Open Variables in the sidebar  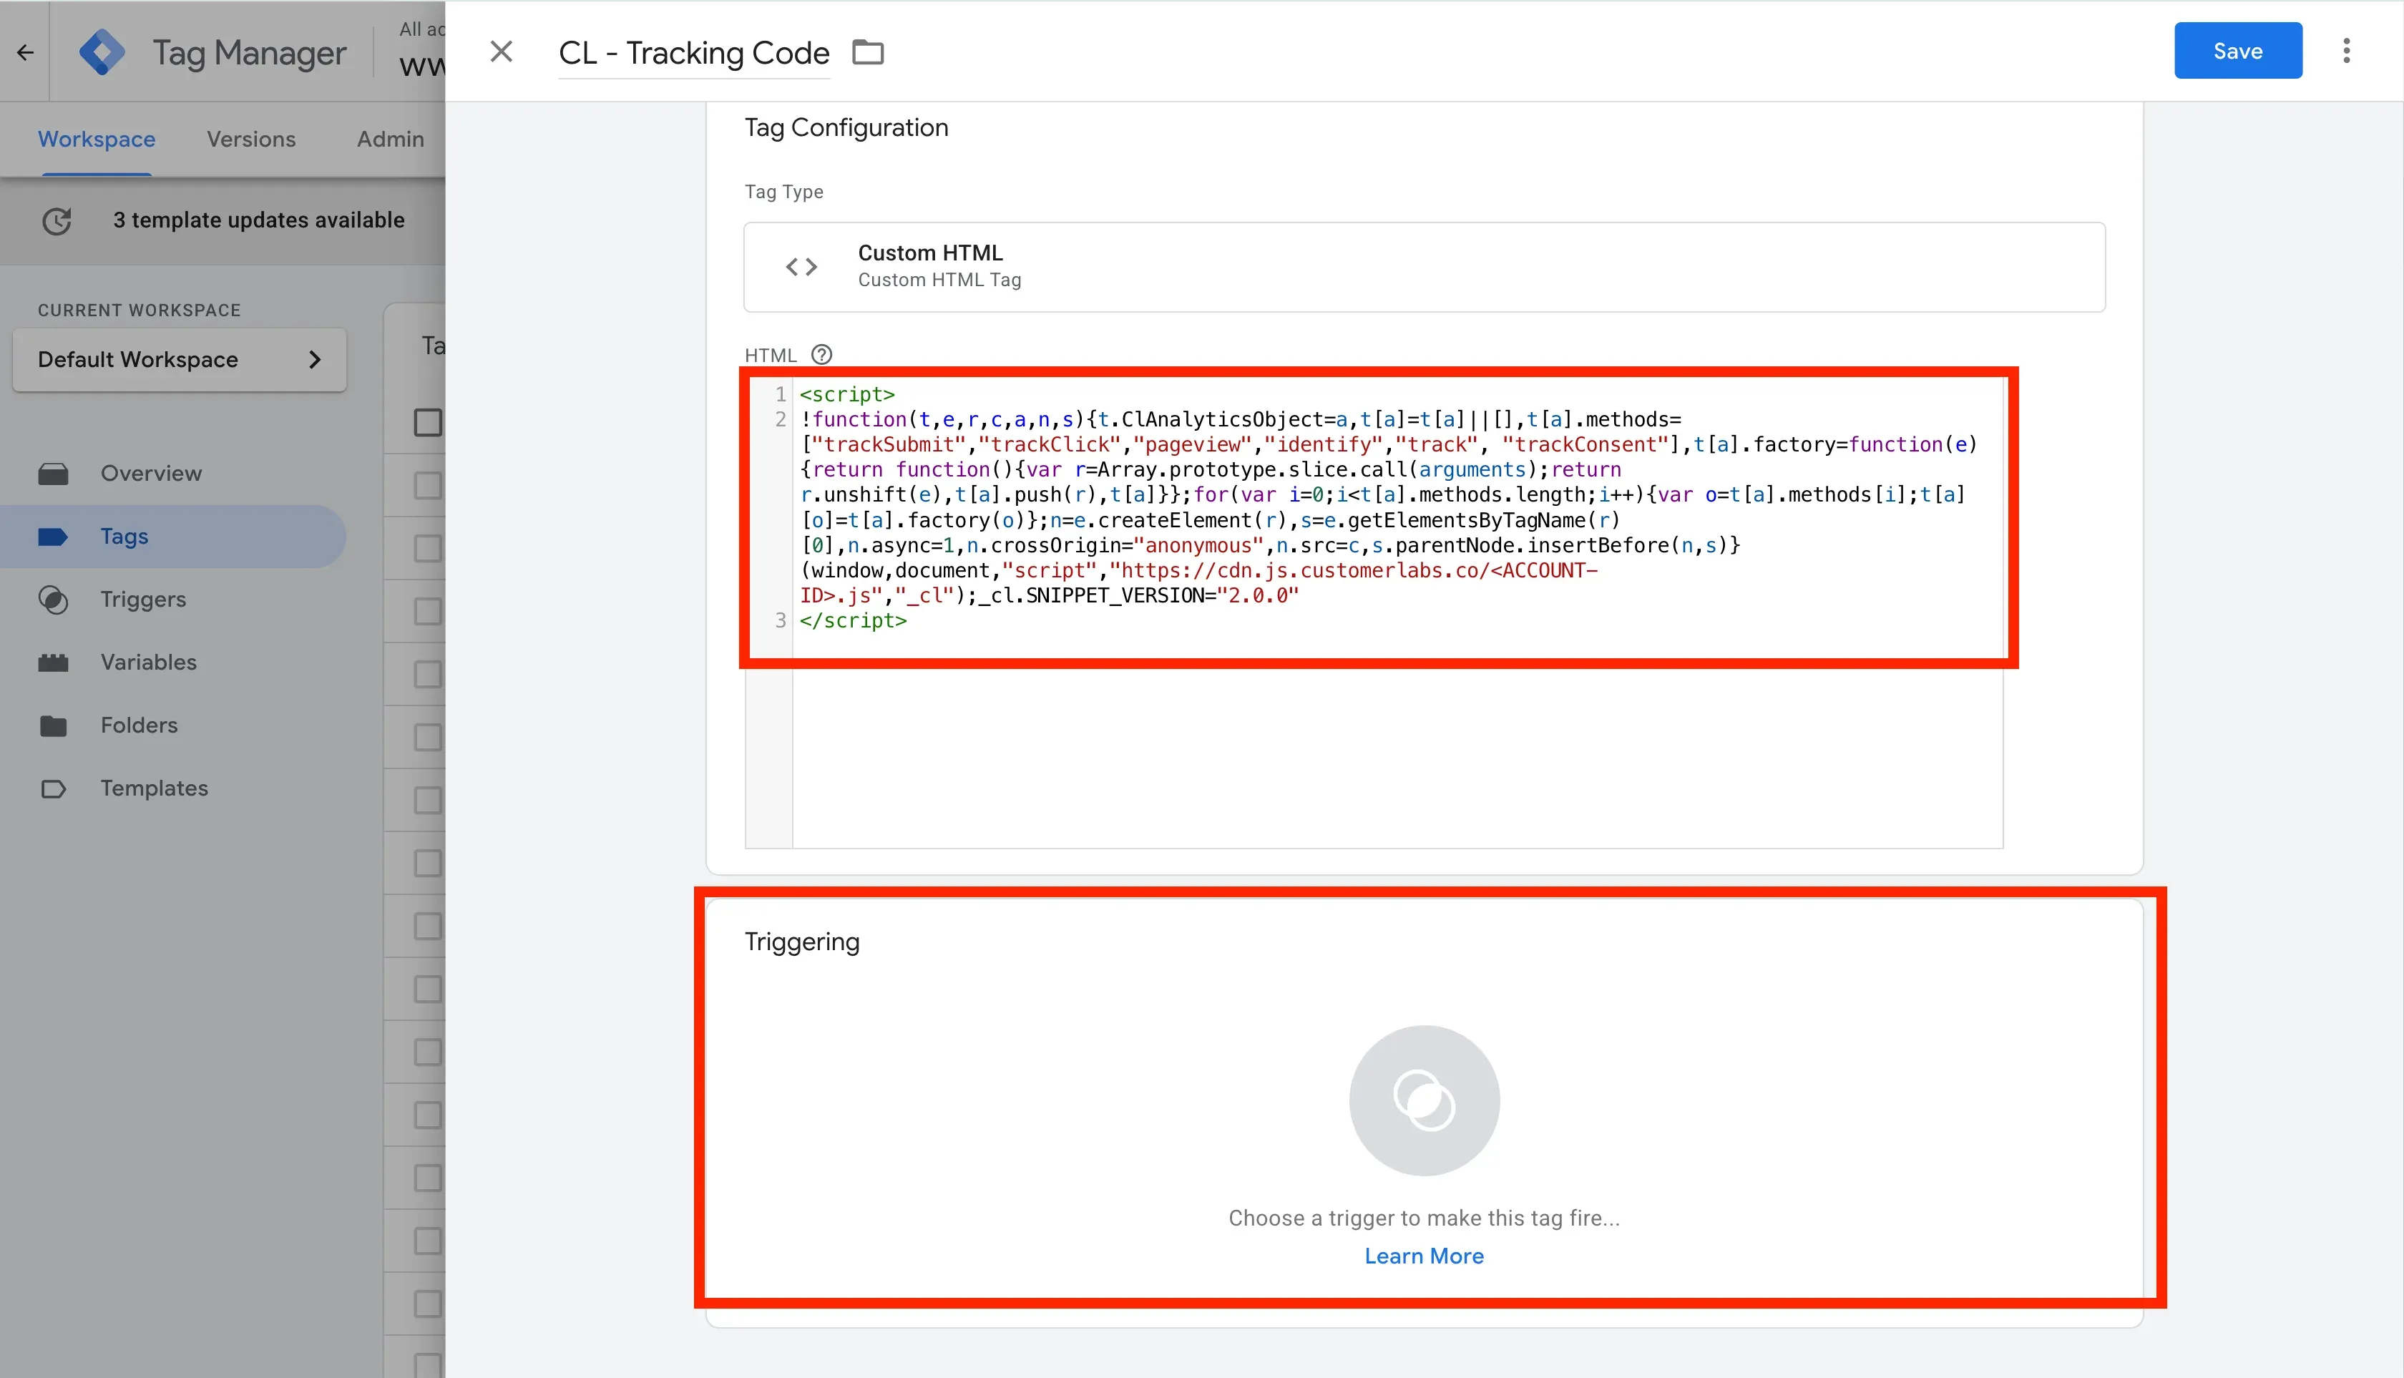[x=149, y=663]
